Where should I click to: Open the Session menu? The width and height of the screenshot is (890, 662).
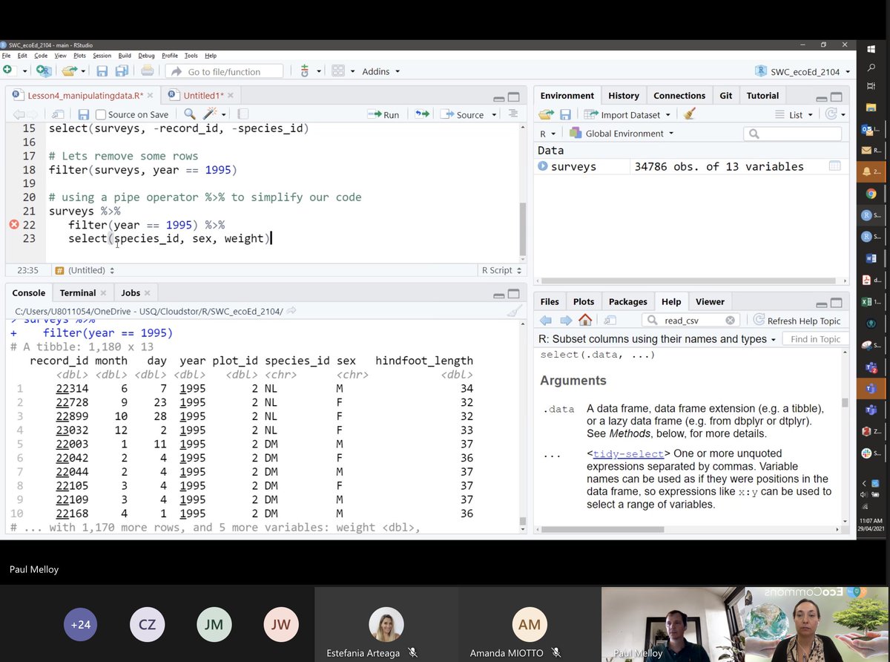point(102,56)
